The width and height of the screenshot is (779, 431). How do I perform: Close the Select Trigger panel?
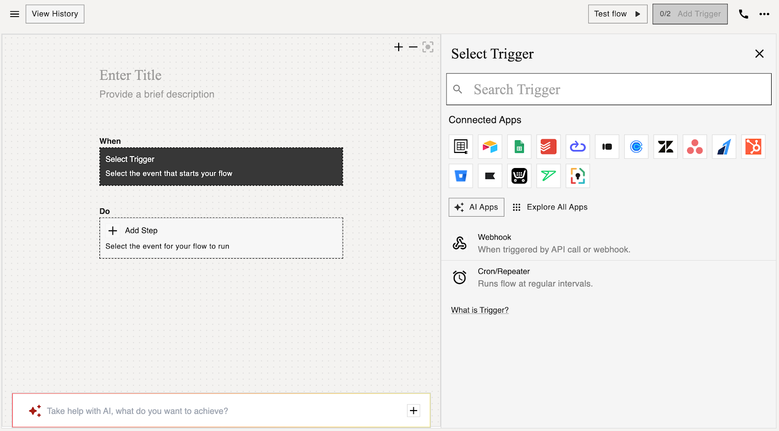pyautogui.click(x=760, y=54)
